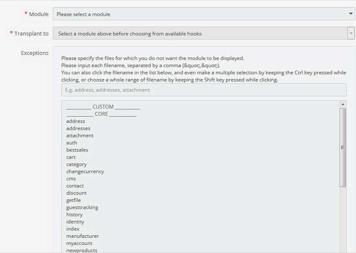Select the category exception
The image size is (356, 253).
[x=77, y=164]
